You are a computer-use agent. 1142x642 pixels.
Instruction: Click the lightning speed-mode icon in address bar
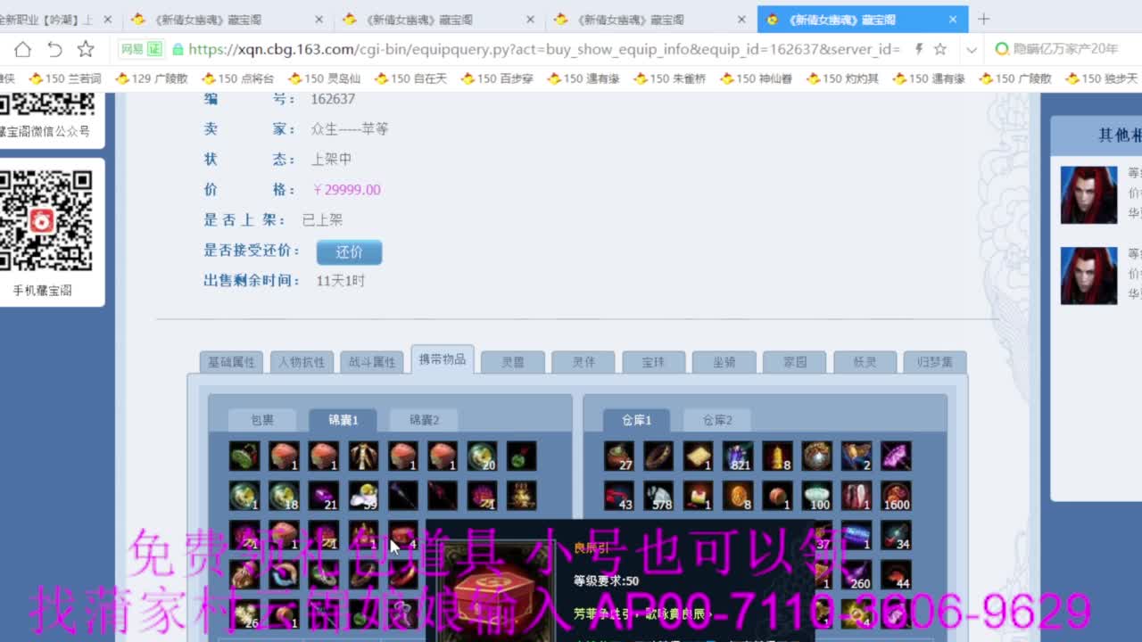pos(919,49)
